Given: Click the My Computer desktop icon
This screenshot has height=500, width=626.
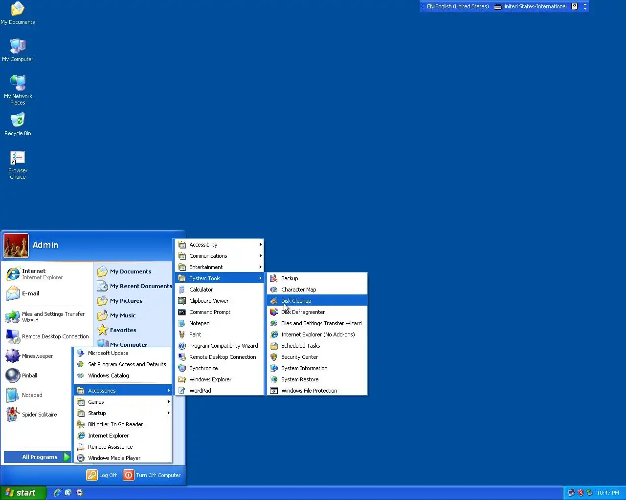Looking at the screenshot, I should 18,46.
